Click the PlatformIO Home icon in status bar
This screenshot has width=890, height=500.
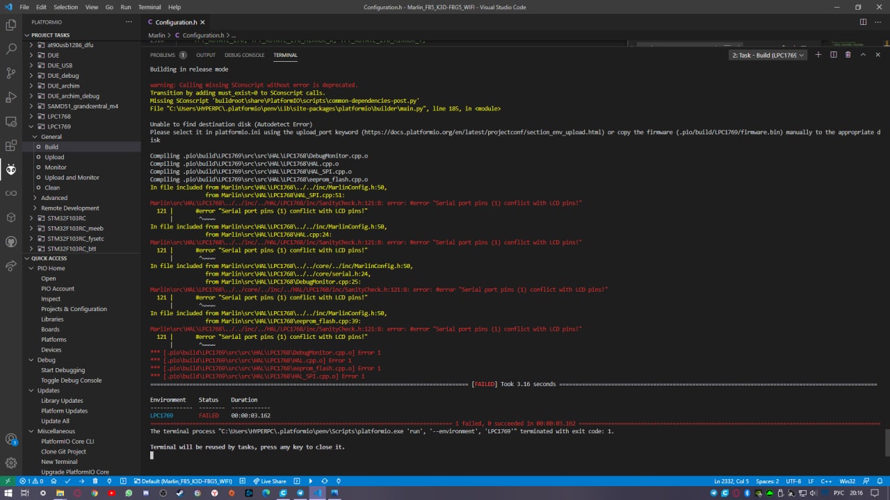(x=54, y=481)
